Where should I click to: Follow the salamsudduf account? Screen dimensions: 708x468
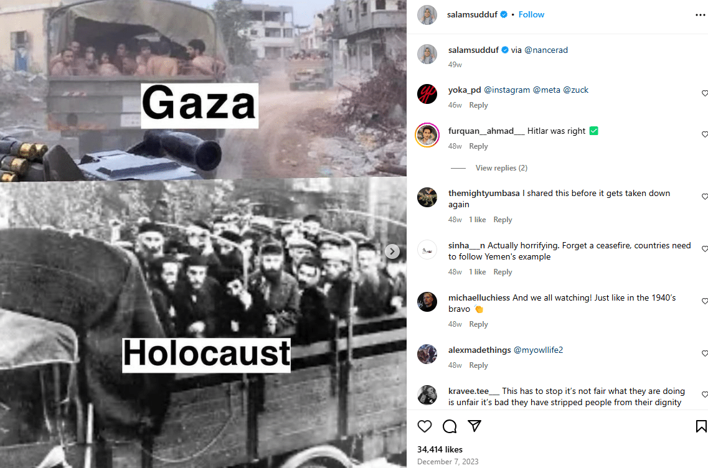(x=531, y=14)
